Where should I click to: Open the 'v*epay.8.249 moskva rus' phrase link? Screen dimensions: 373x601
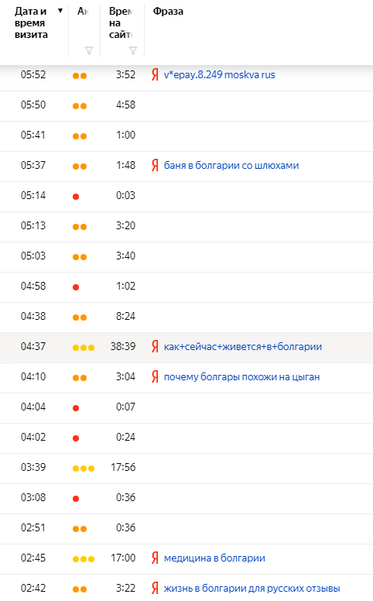point(220,75)
